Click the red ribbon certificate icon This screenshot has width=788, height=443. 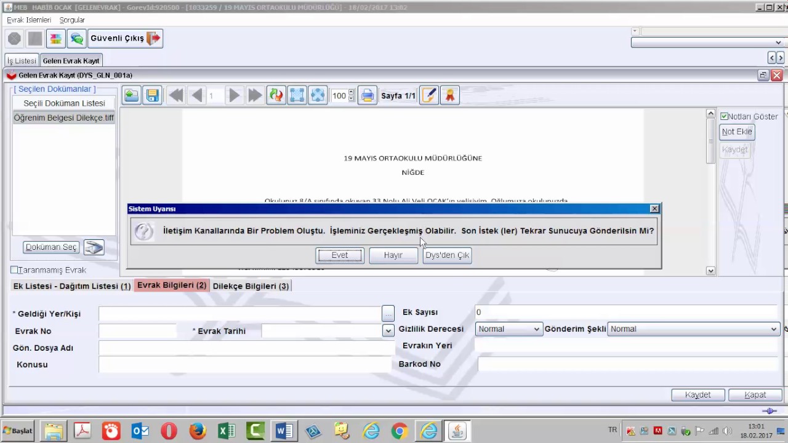click(x=450, y=95)
